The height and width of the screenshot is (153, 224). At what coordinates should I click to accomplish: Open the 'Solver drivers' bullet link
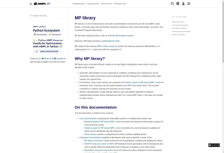tap(90, 134)
